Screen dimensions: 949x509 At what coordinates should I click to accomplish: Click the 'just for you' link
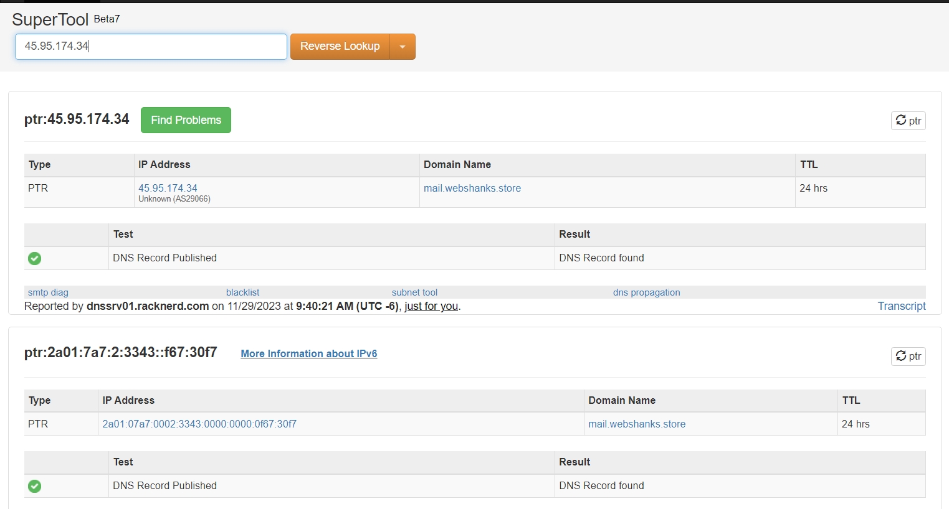431,306
